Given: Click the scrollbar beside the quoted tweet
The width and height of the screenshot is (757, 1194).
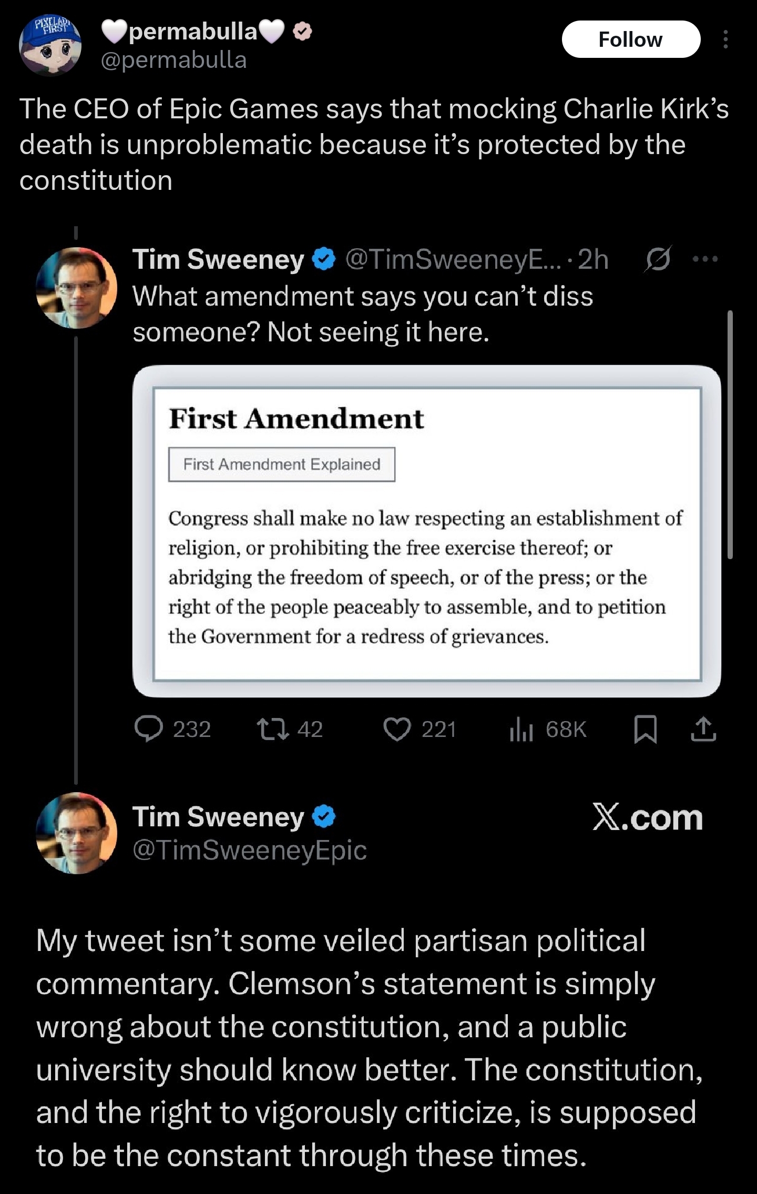Looking at the screenshot, I should tap(730, 434).
